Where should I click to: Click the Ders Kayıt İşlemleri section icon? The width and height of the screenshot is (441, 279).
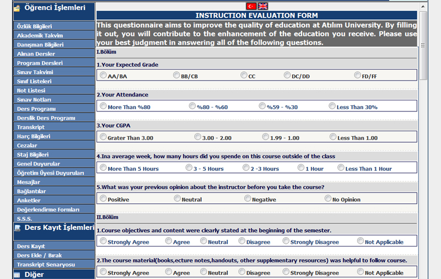tap(18, 228)
